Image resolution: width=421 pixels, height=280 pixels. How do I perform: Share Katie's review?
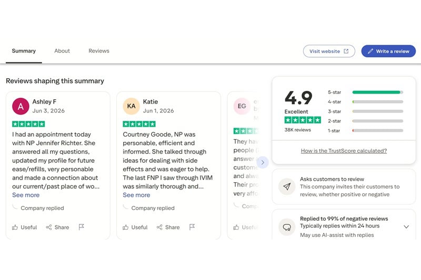tap(168, 227)
